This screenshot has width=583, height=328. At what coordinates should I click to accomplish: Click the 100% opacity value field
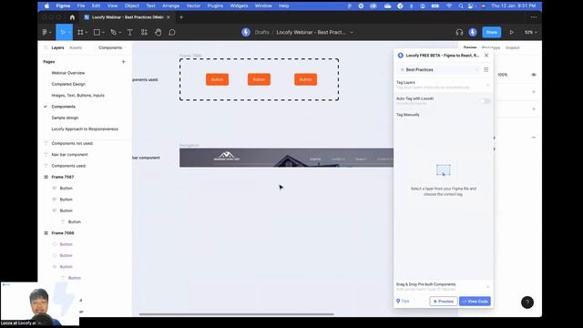point(502,75)
